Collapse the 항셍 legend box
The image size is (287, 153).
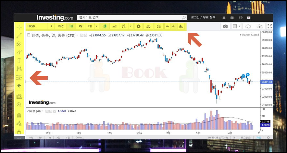[29, 35]
